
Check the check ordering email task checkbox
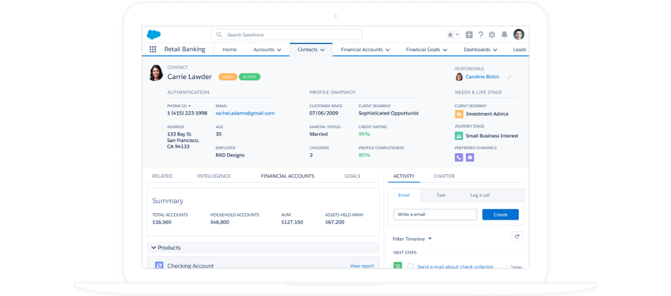click(411, 266)
